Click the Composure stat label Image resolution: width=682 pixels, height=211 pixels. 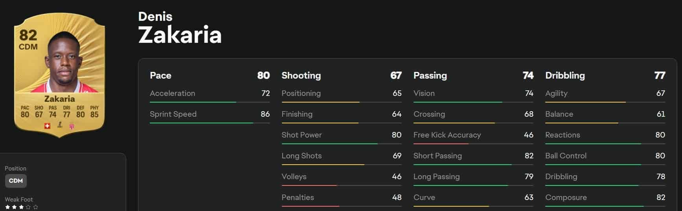(566, 197)
